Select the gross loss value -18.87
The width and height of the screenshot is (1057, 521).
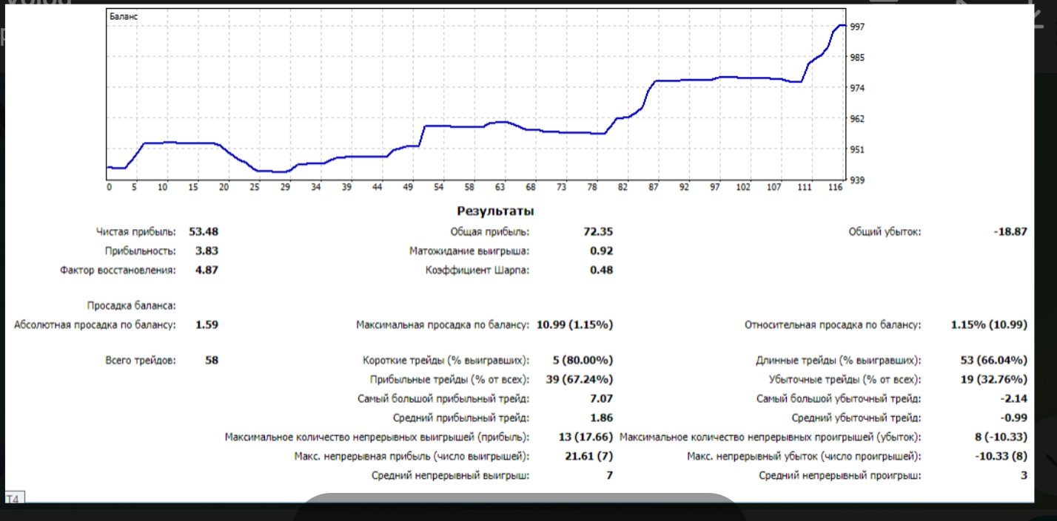point(1010,232)
